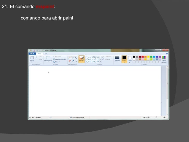
Task: Pick the pink color swatch
Action: click(143, 59)
